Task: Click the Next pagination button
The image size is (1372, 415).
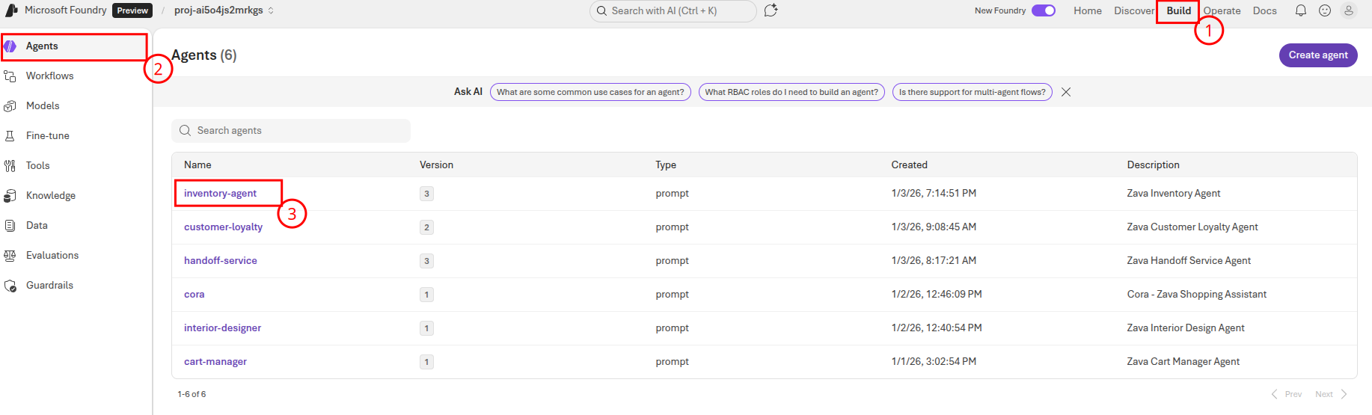Action: coord(1332,394)
